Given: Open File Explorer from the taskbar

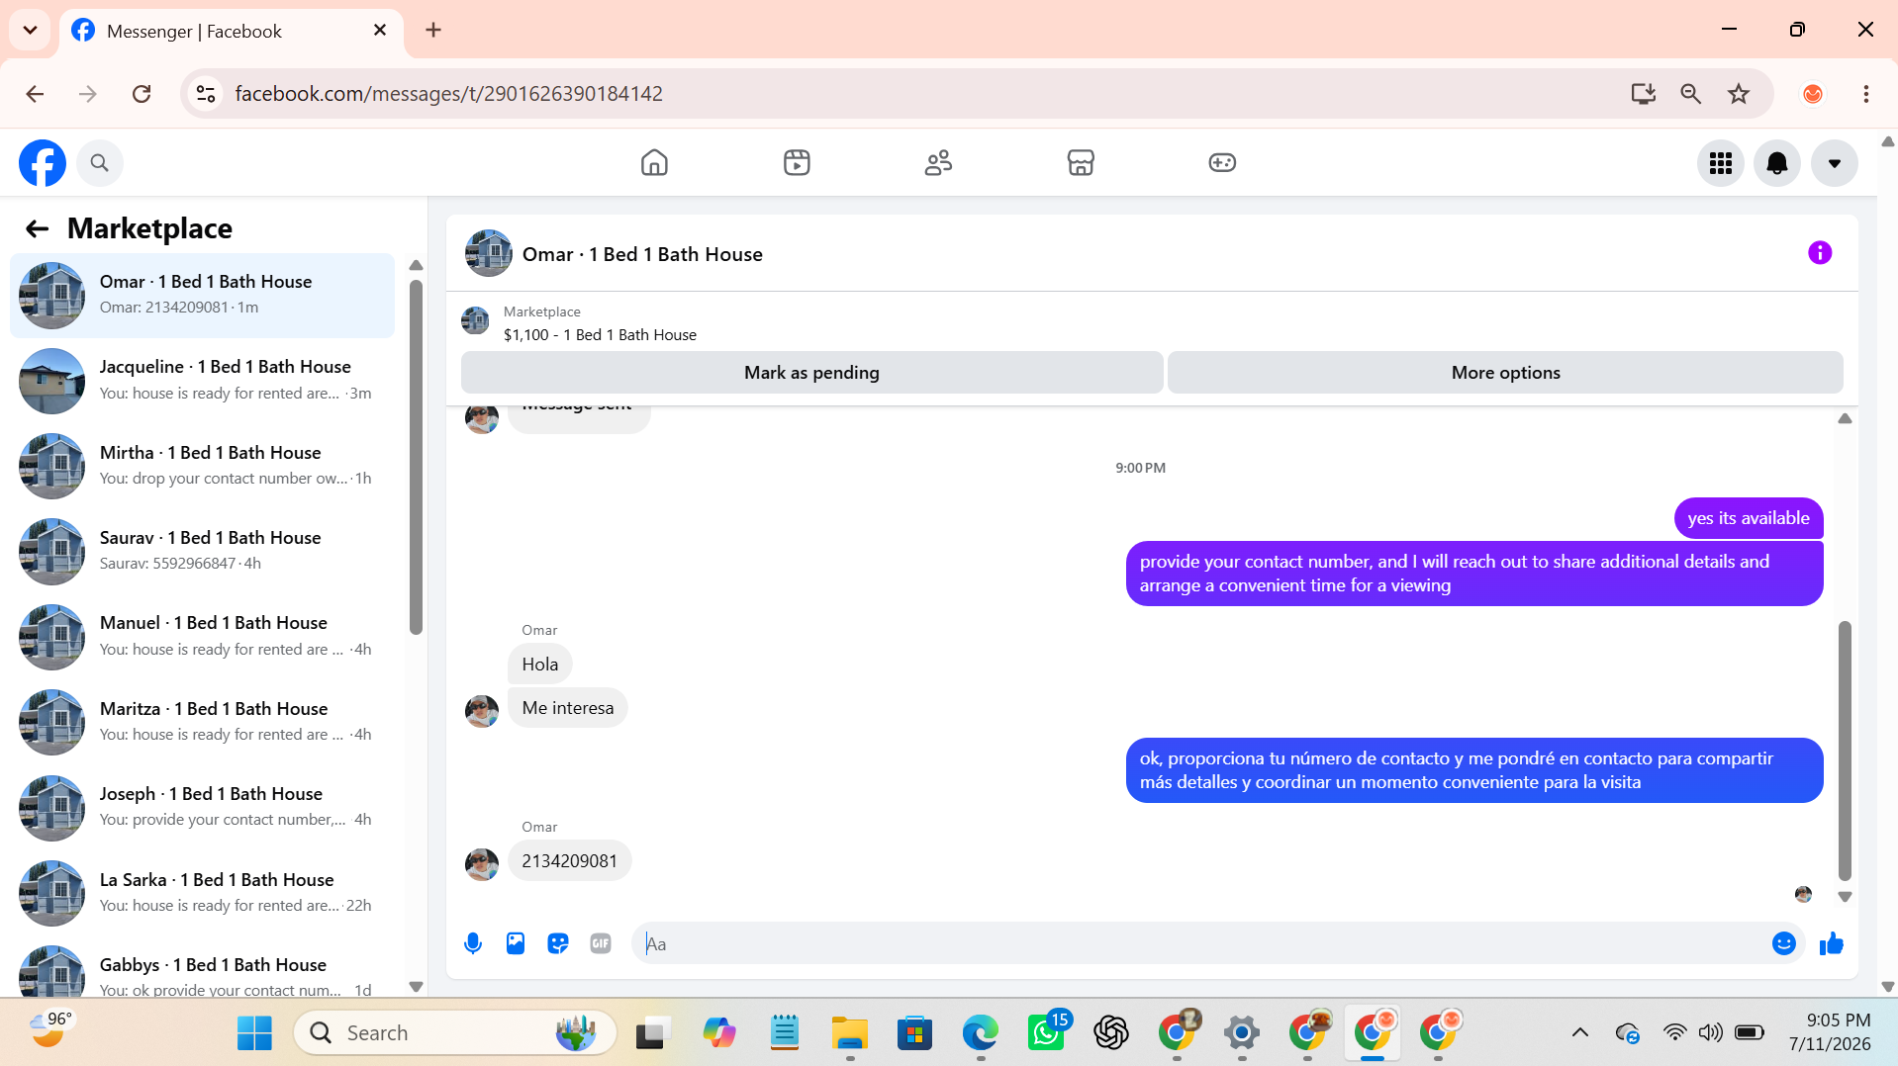Looking at the screenshot, I should point(849,1033).
